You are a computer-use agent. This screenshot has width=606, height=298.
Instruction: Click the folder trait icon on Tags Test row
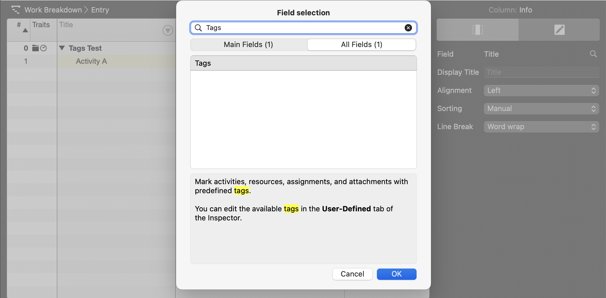point(36,48)
